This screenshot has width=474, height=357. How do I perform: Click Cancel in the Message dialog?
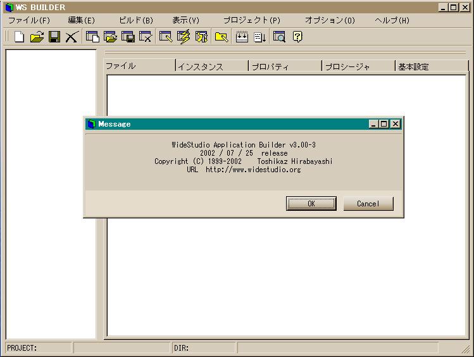click(x=368, y=203)
